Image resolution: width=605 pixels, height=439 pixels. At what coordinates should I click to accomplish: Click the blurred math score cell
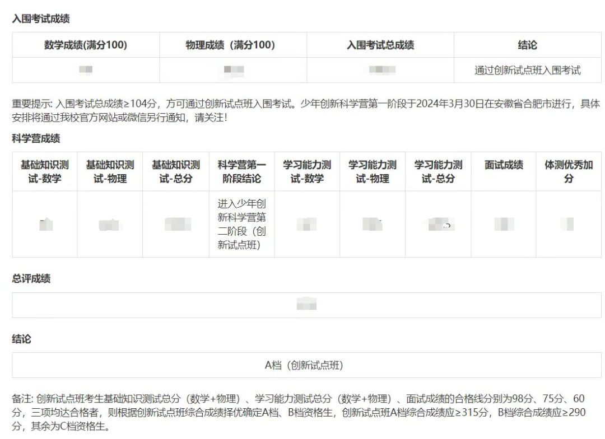pyautogui.click(x=86, y=70)
